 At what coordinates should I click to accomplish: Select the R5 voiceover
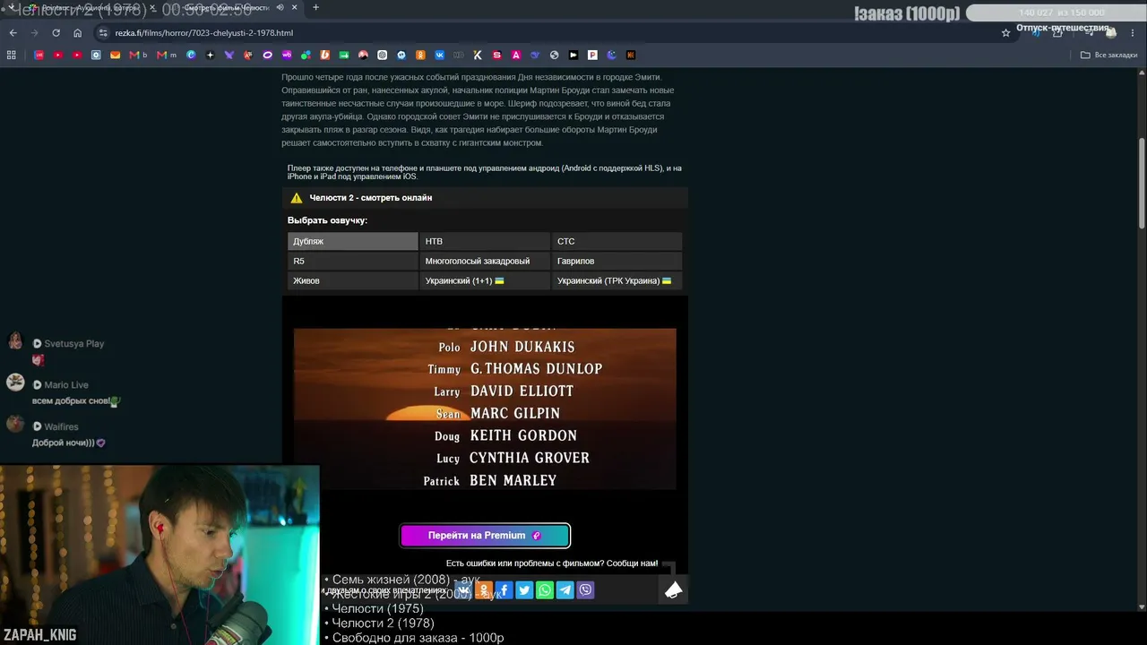[353, 261]
